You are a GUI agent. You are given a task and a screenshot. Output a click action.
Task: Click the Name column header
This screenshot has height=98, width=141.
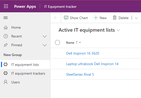[70, 42]
